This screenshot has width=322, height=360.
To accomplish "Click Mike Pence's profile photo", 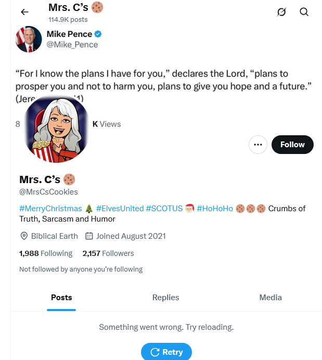I will click(x=29, y=39).
